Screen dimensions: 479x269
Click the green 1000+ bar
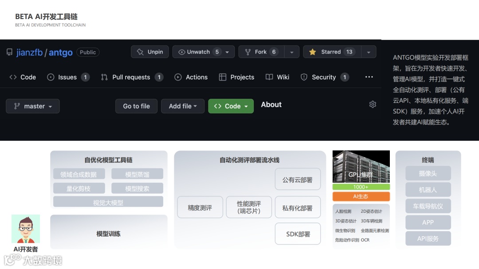(x=361, y=187)
